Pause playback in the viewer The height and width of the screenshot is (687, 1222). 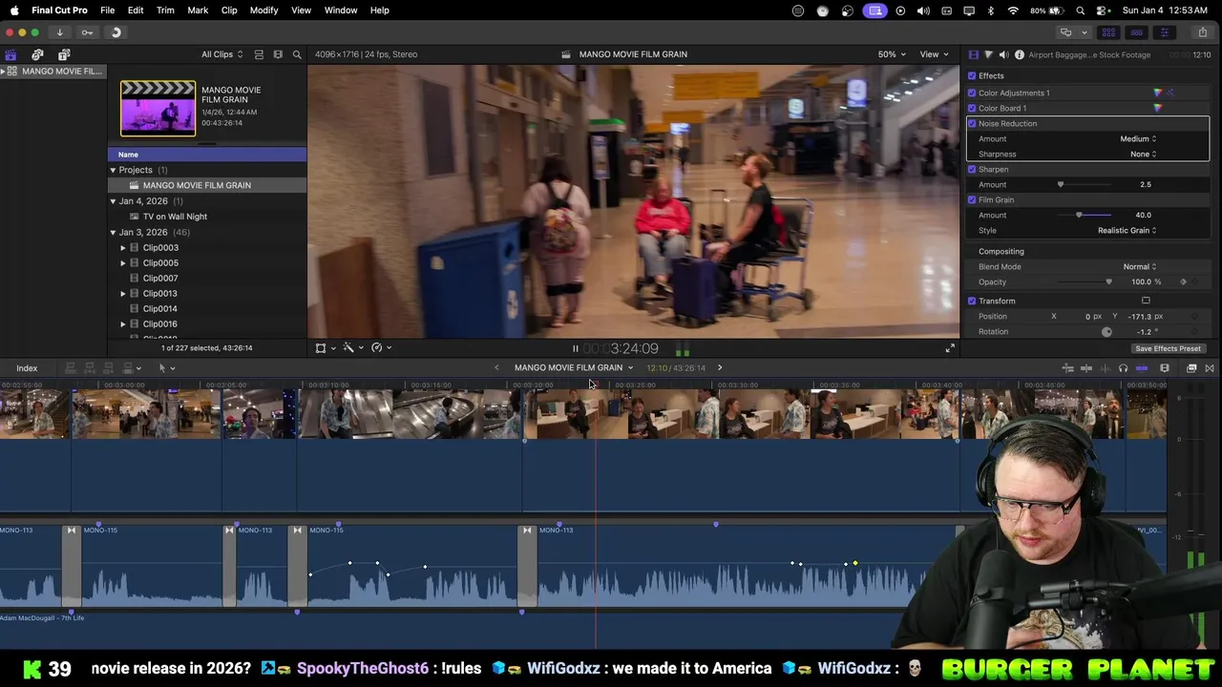click(575, 349)
